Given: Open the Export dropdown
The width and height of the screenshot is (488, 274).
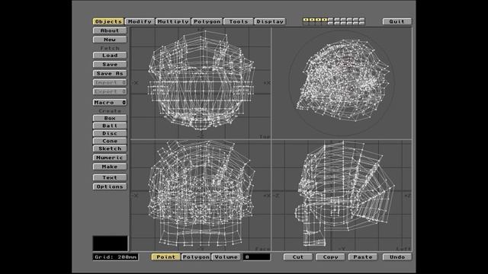Looking at the screenshot, I should pyautogui.click(x=110, y=91).
